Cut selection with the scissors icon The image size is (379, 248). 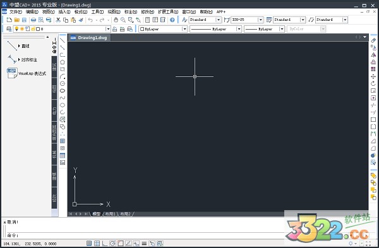[x=58, y=20]
